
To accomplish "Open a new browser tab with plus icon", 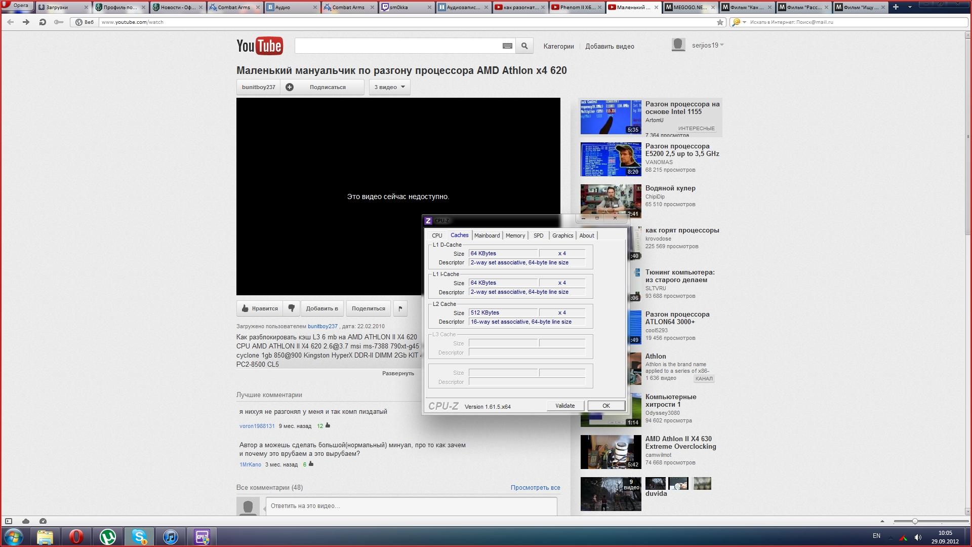I will coord(896,7).
